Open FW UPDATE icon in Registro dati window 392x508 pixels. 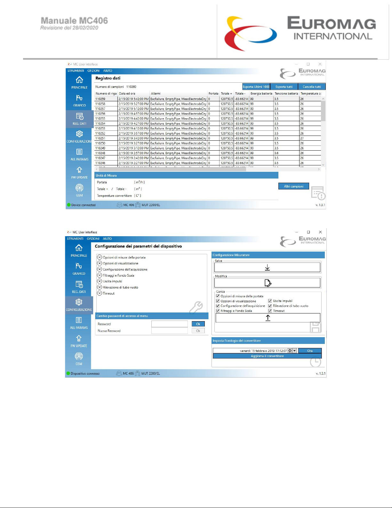[79, 170]
